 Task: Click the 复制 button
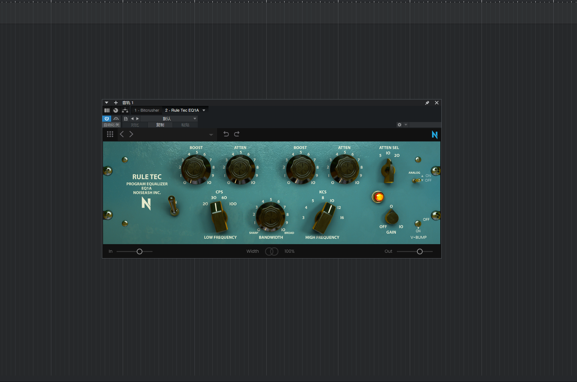point(160,125)
